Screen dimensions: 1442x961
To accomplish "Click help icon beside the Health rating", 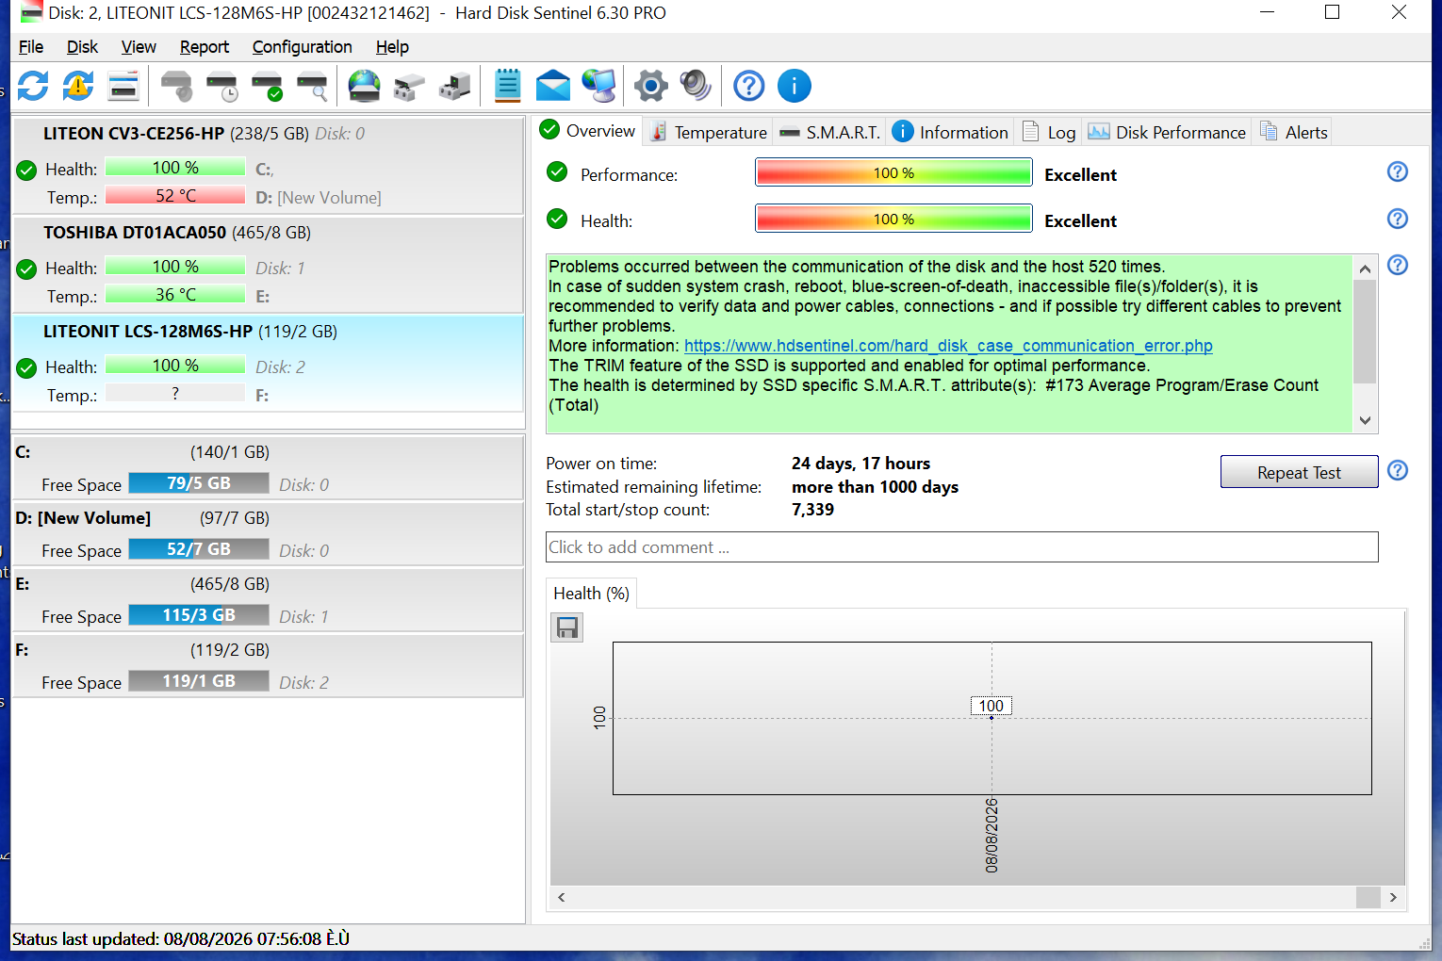I will (1398, 219).
